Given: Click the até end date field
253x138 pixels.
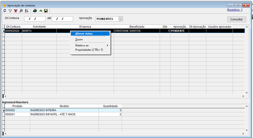Looking at the screenshot, I should click(62, 19).
